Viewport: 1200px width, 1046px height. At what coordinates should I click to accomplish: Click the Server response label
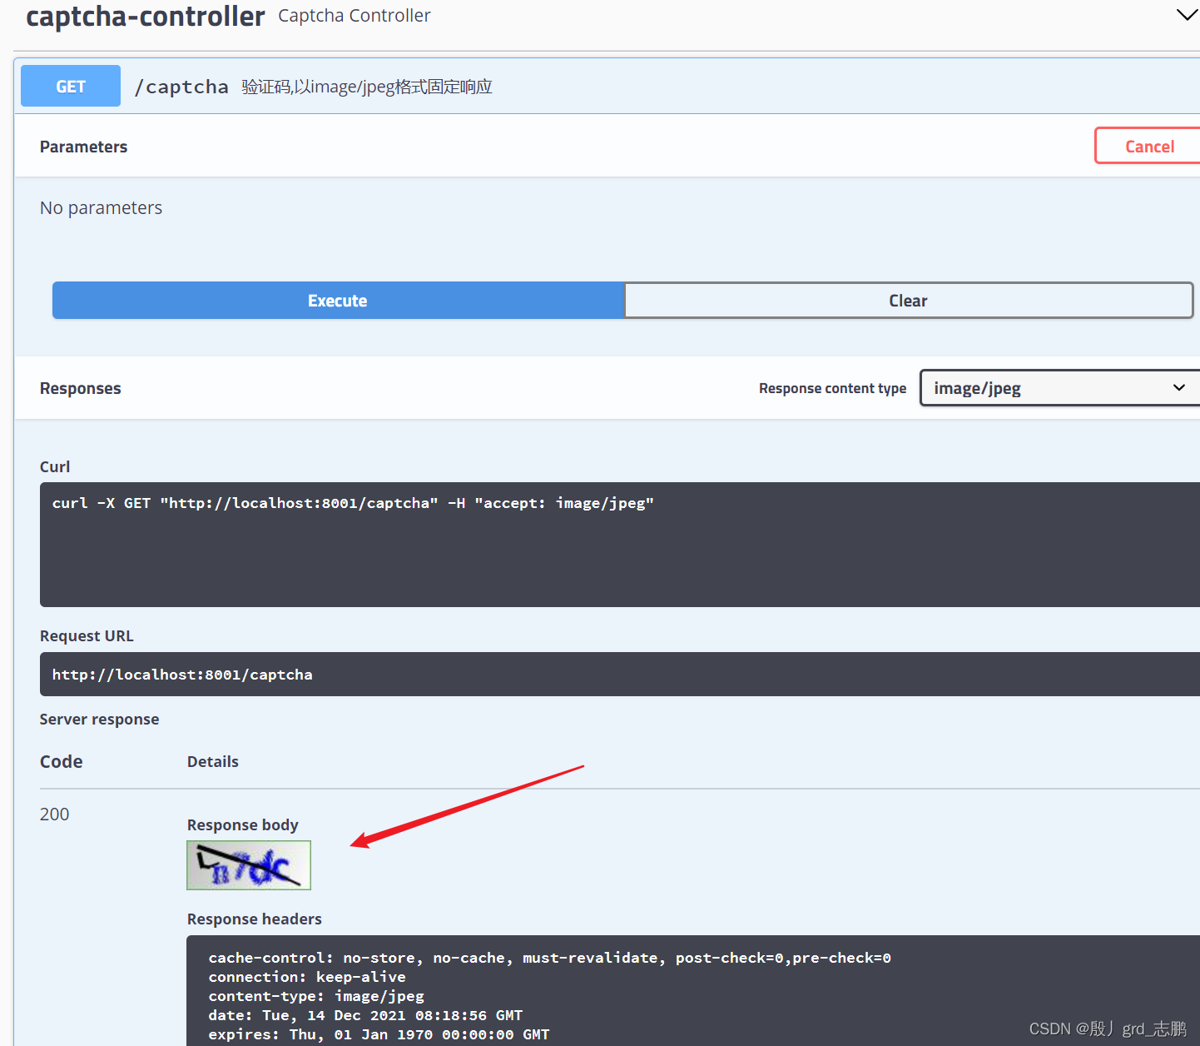pos(99,719)
